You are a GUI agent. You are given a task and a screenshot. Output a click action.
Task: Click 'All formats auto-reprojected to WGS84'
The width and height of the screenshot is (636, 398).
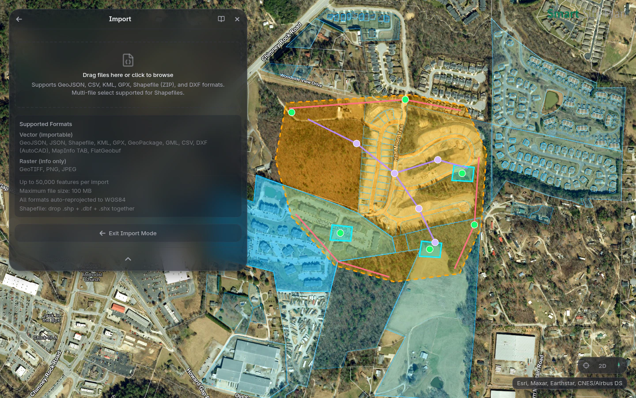(x=72, y=200)
